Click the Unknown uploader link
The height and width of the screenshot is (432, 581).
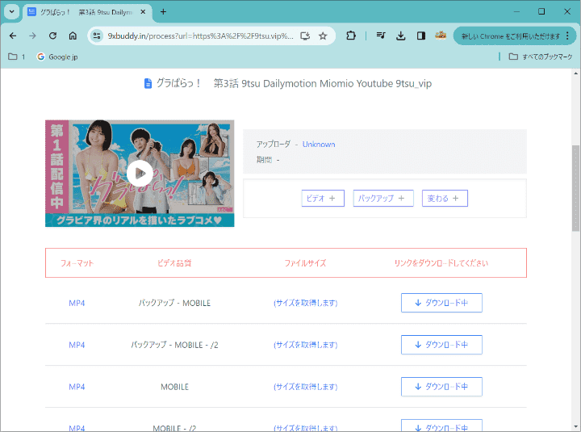point(319,144)
